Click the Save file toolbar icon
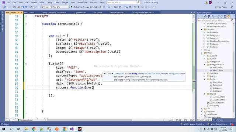Viewport: 236px width, 132px height. pyautogui.click(x=23, y=7)
